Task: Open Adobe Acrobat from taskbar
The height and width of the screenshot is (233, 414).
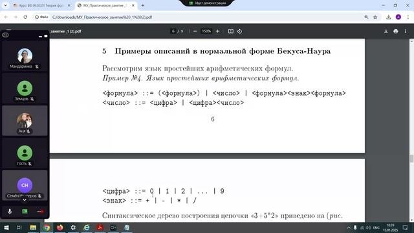Action: pyautogui.click(x=100, y=227)
